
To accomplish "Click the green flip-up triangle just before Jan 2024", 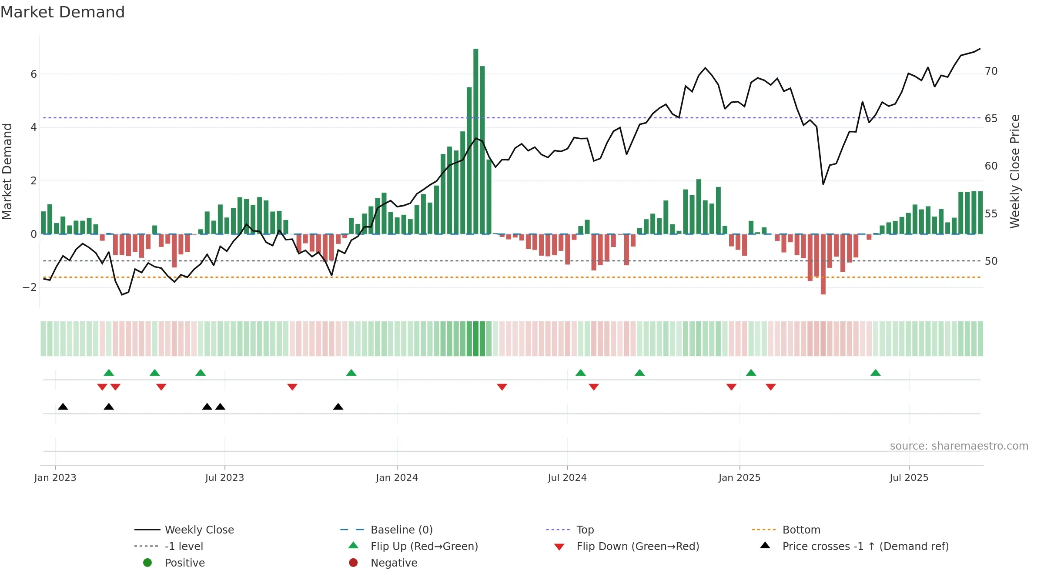I will tap(351, 373).
